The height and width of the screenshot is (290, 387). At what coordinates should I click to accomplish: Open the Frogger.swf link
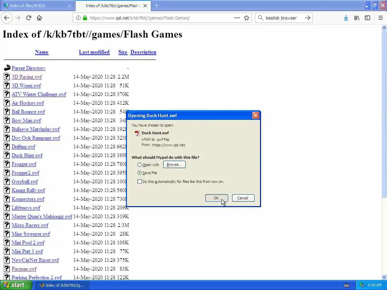point(24,164)
